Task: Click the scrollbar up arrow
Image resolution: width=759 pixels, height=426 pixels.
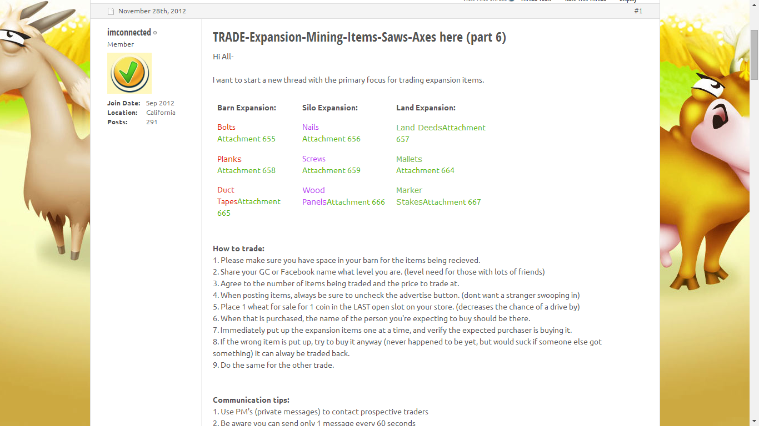Action: [754, 4]
